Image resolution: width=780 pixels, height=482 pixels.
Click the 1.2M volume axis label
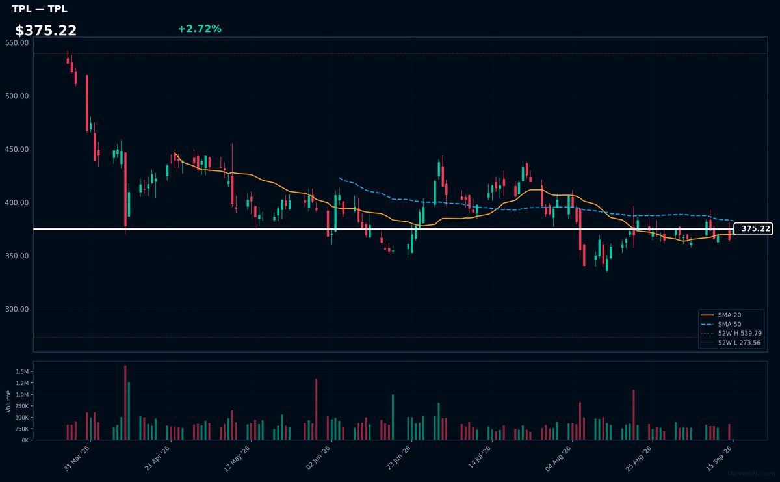(x=22, y=383)
